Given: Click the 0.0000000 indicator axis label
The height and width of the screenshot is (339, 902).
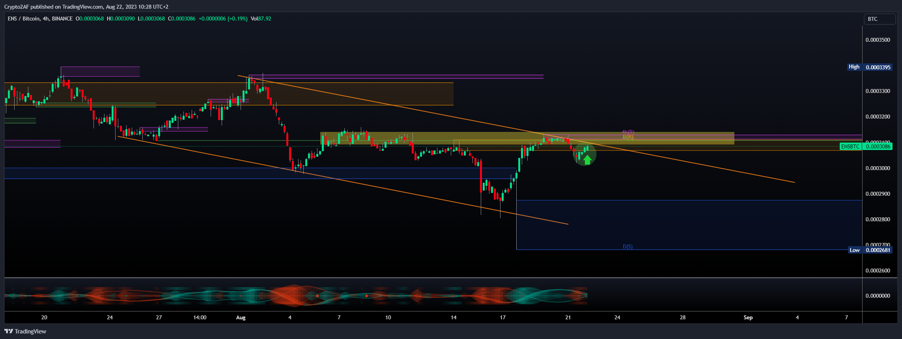Looking at the screenshot, I should tap(878, 296).
